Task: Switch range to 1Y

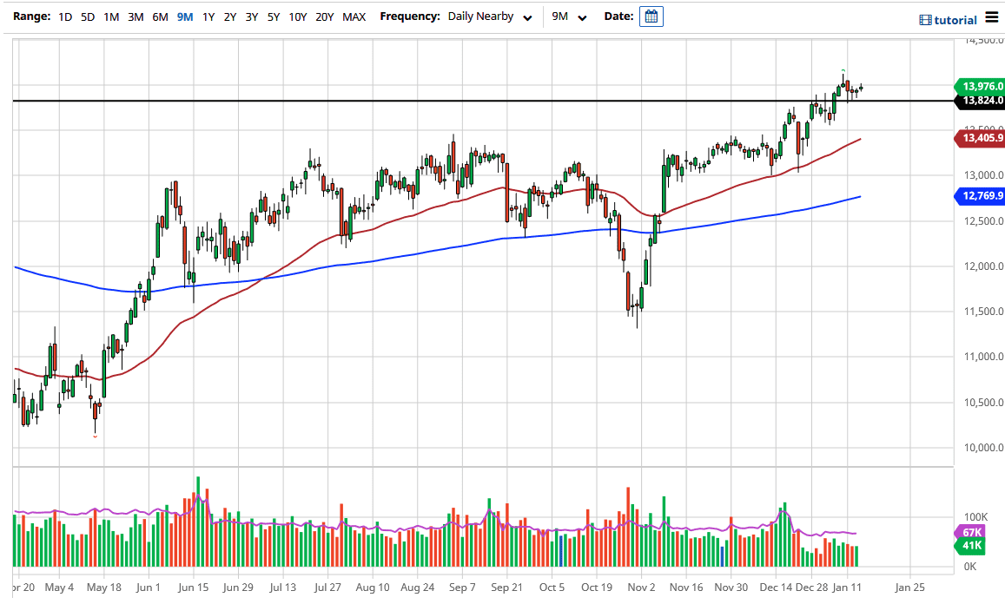Action: [208, 17]
